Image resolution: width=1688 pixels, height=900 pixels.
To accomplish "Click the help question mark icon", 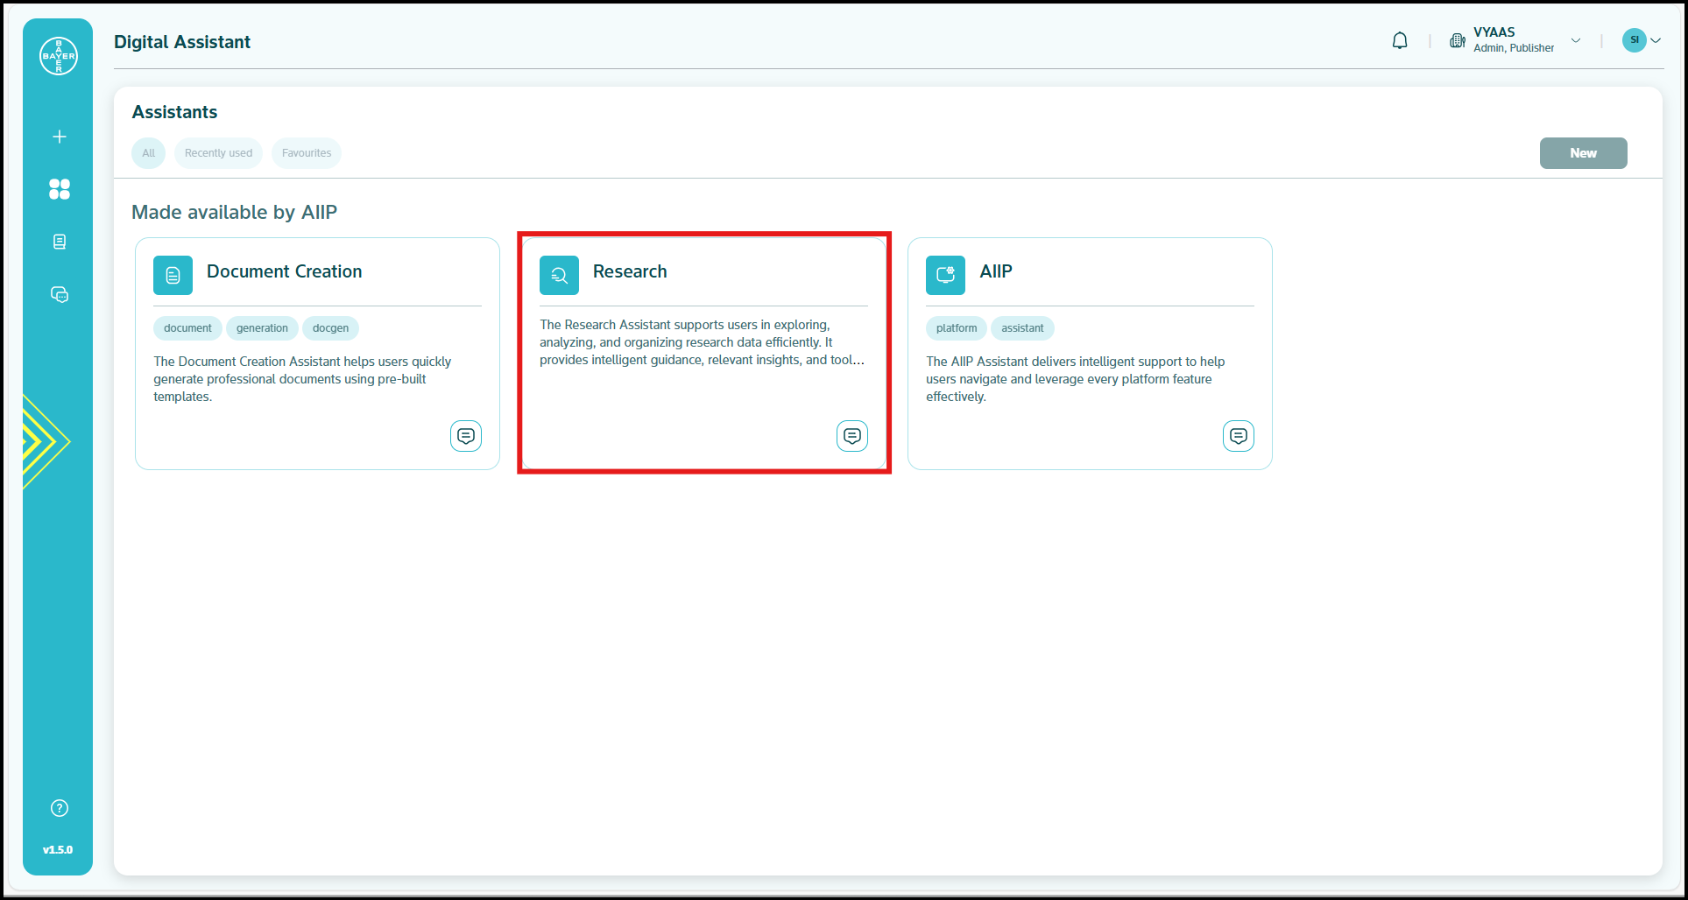I will [60, 808].
